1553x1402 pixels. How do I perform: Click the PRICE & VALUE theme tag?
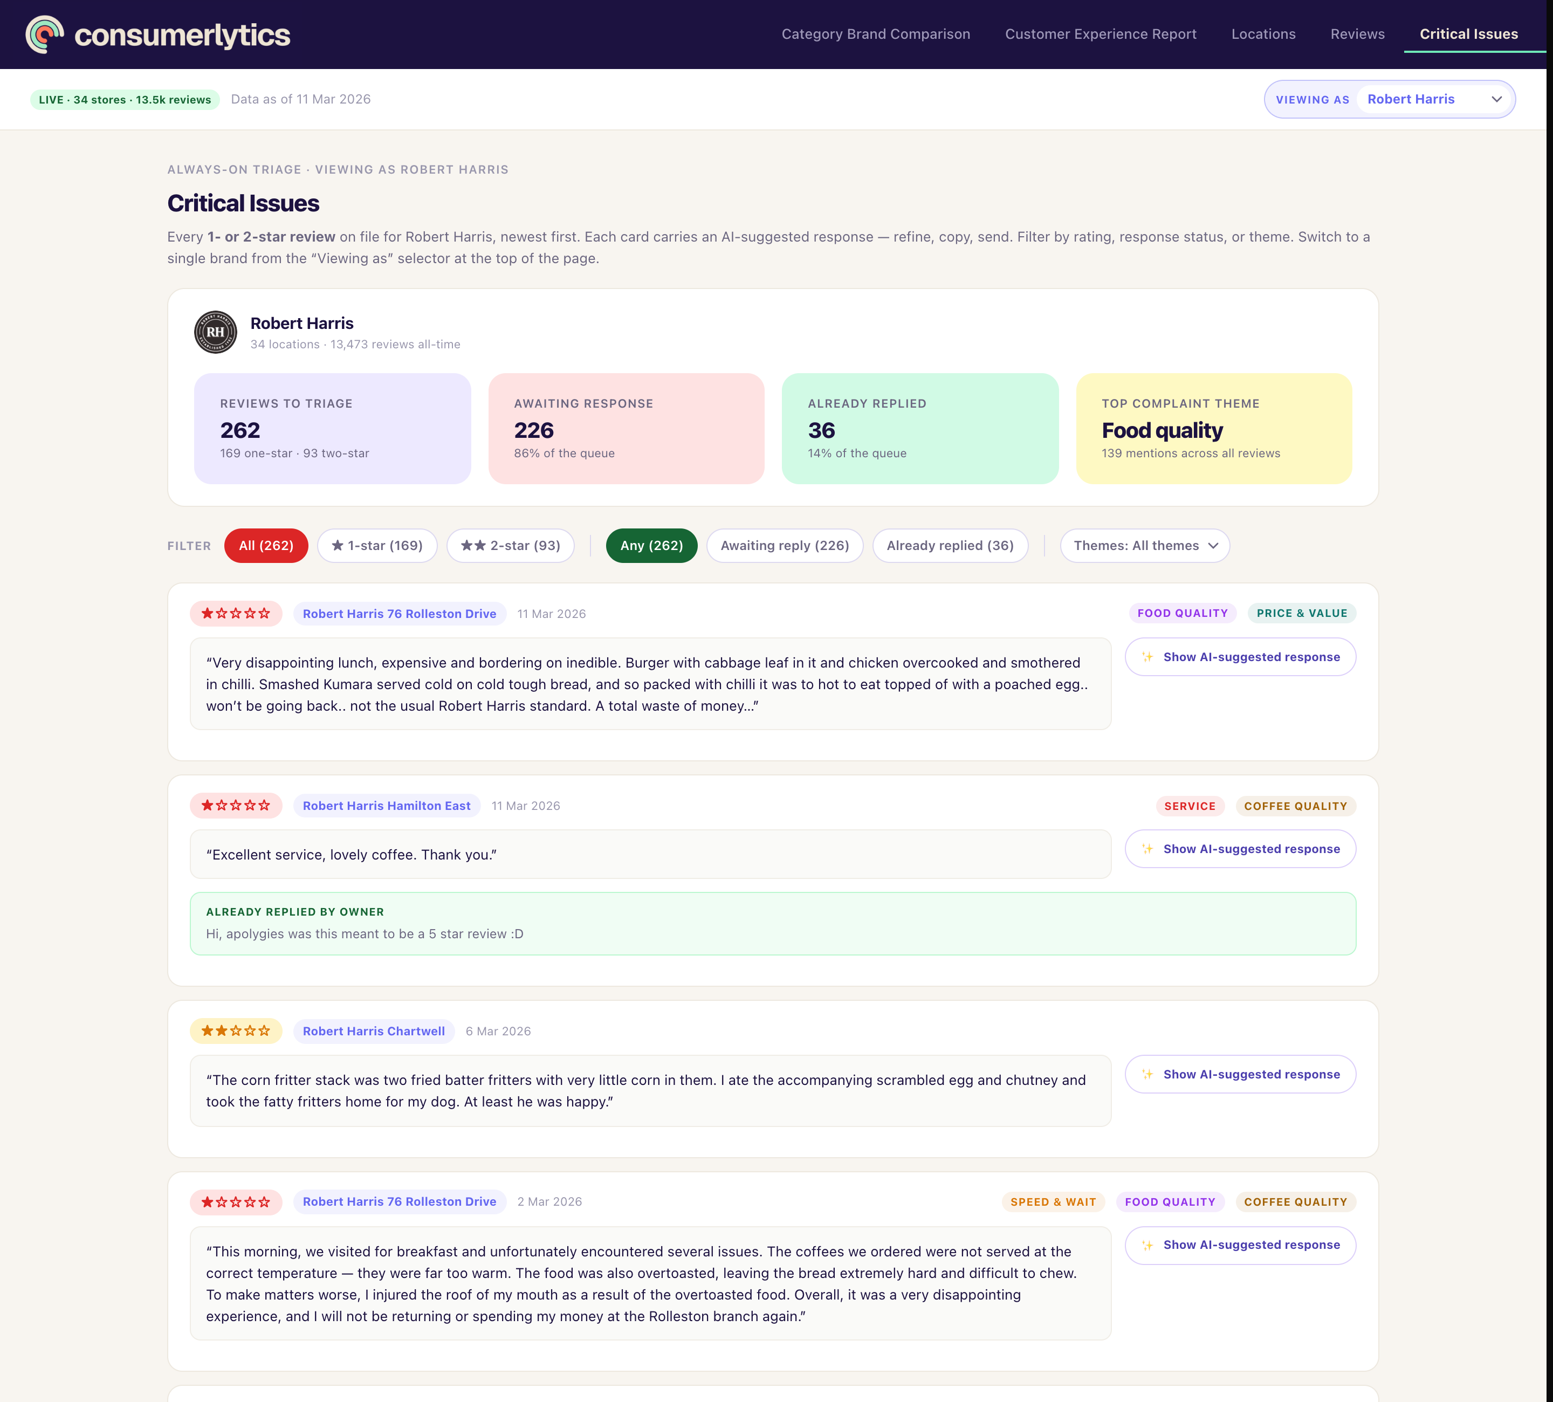(x=1302, y=613)
